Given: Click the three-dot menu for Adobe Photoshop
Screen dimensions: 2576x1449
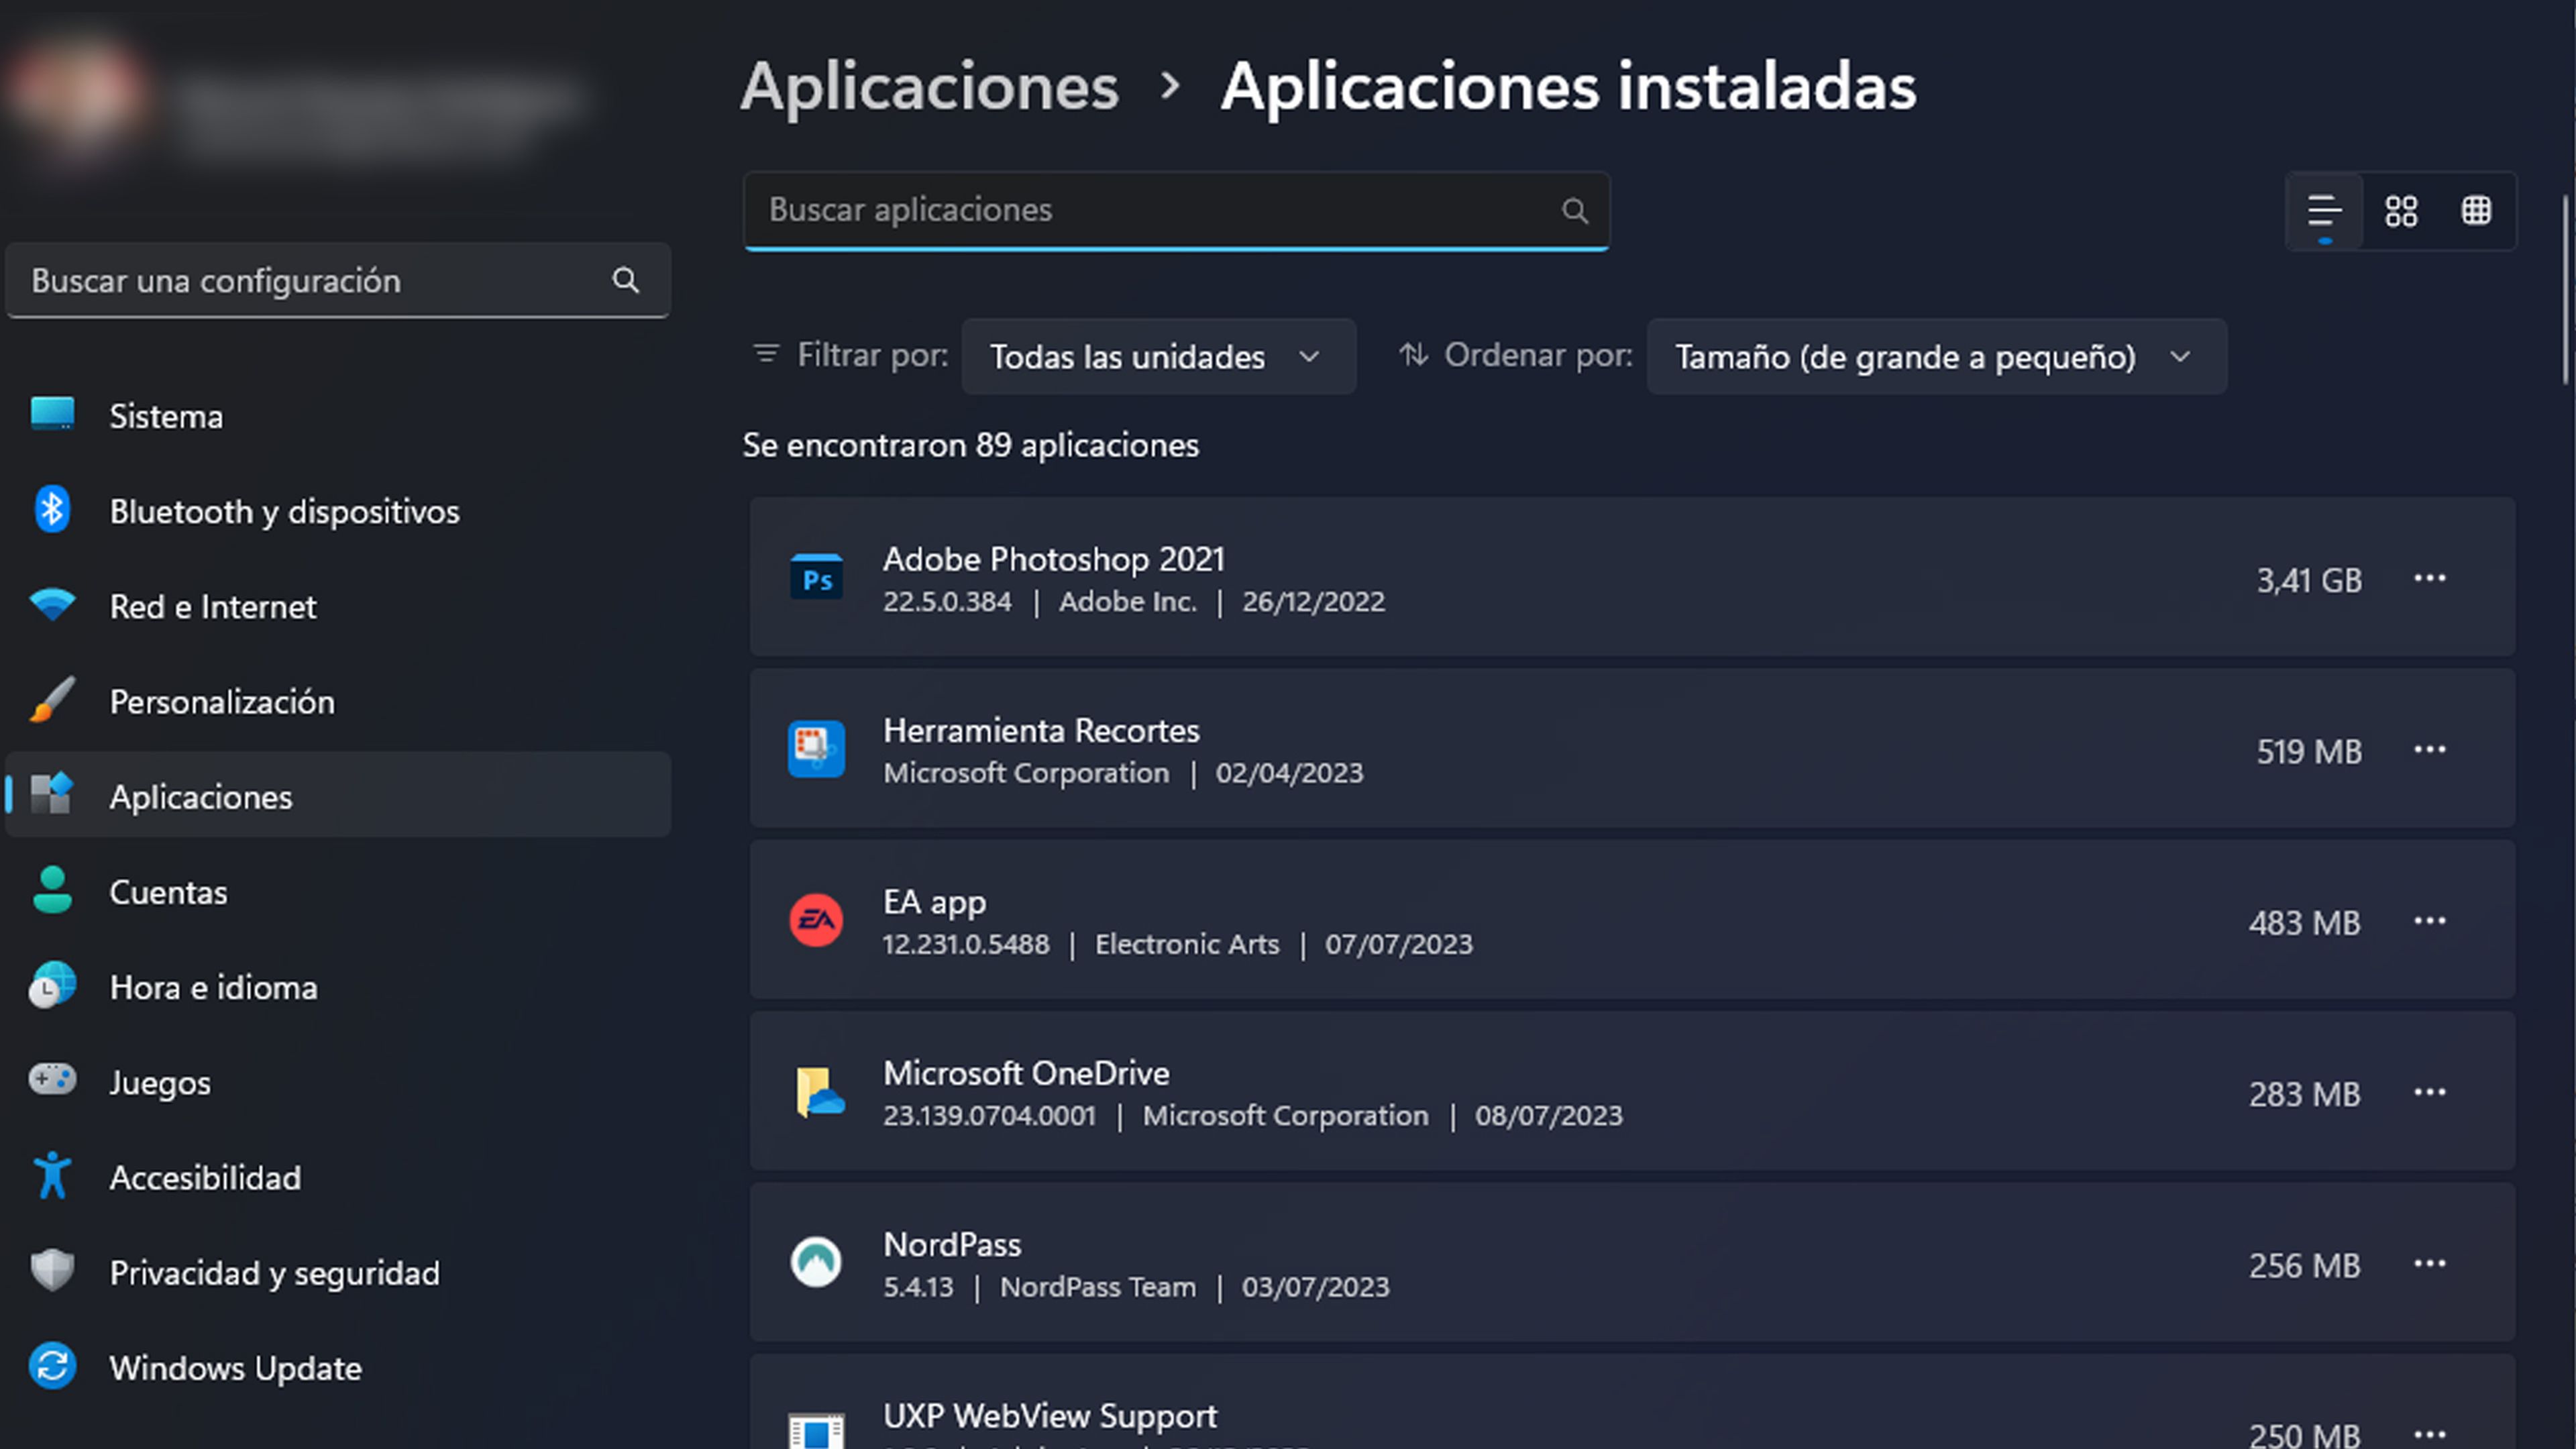Looking at the screenshot, I should click(2431, 578).
